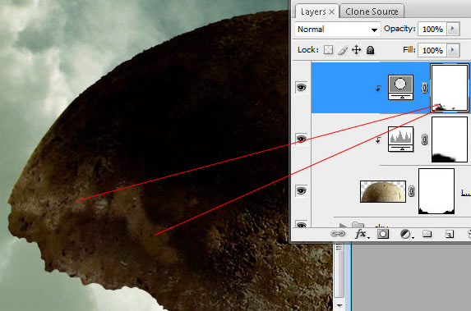Screen dimensions: 471x311
Task: Close the Layers tab with its x
Action: coord(331,12)
